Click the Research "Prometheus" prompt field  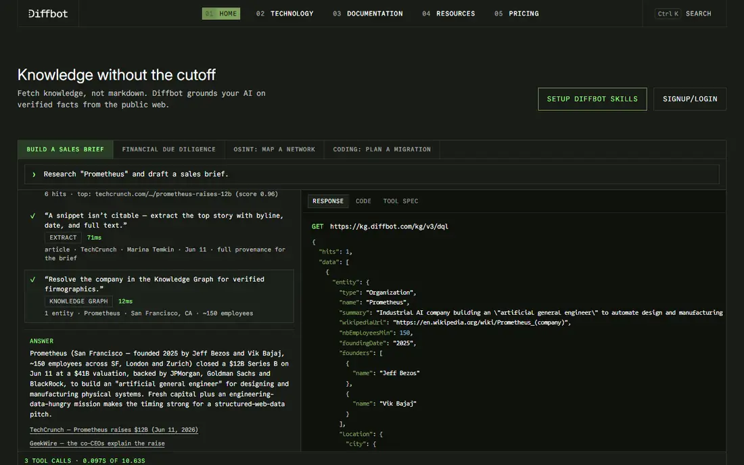pos(372,174)
